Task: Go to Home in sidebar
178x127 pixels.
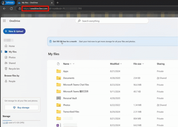Action: [x=12, y=46]
